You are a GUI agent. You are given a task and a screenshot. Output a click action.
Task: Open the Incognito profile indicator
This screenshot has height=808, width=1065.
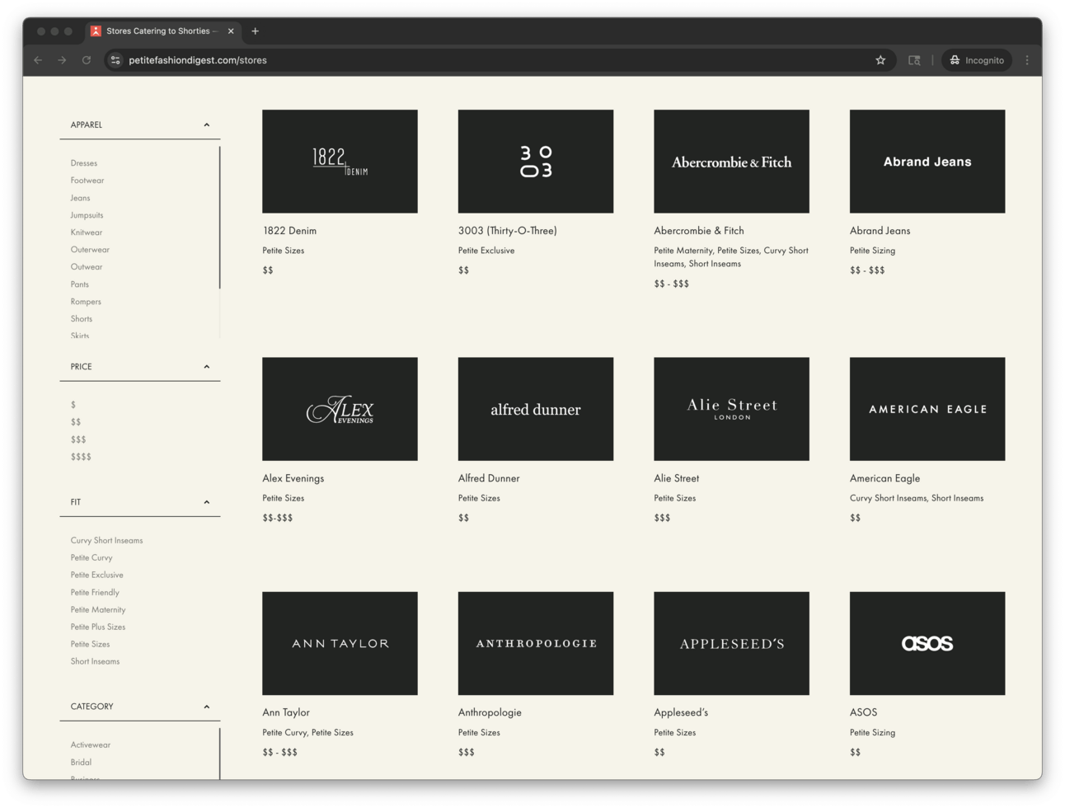977,60
